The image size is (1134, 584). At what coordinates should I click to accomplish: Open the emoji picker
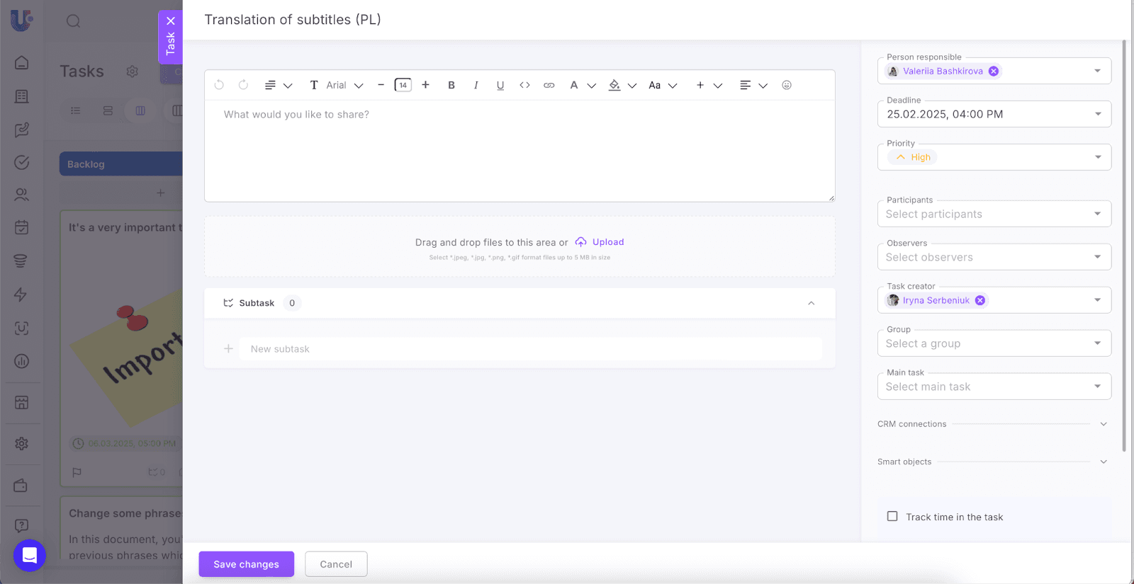787,85
